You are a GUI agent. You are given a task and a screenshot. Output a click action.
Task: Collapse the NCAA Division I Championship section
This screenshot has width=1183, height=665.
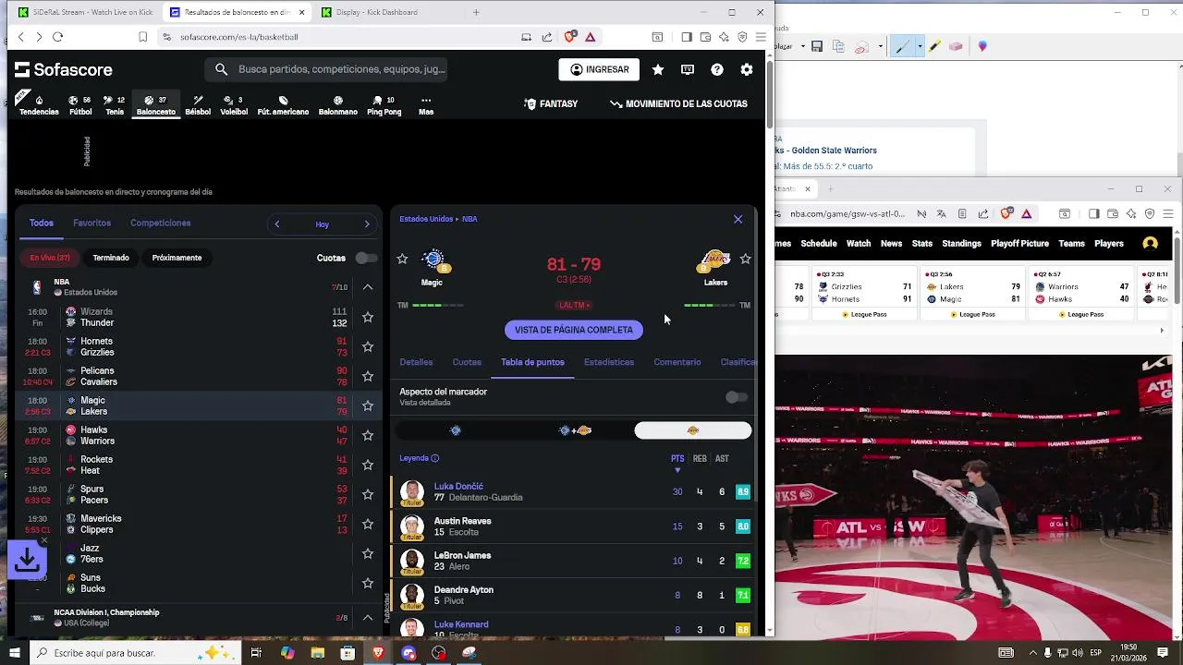[x=368, y=617]
